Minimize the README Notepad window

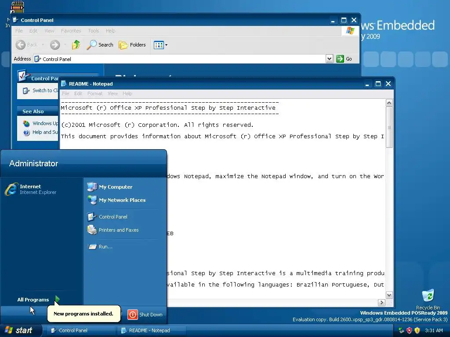pos(367,84)
